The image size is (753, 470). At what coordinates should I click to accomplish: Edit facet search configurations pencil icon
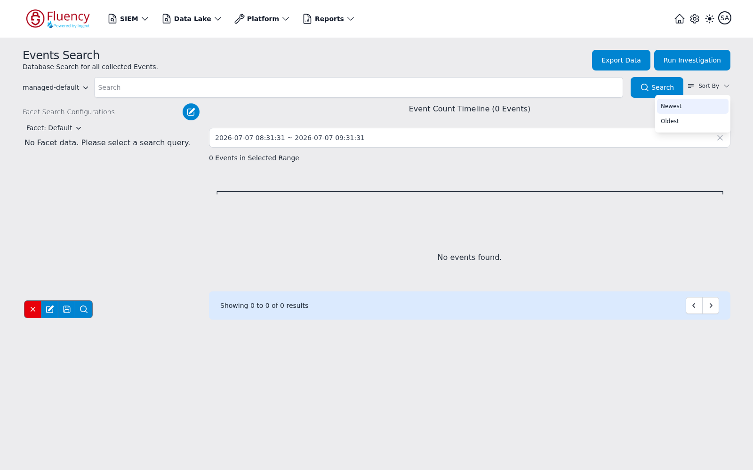[191, 112]
